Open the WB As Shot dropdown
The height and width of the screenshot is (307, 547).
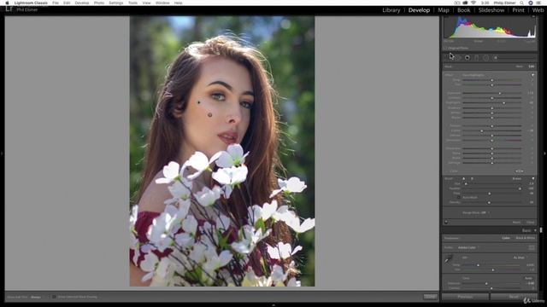(520, 258)
